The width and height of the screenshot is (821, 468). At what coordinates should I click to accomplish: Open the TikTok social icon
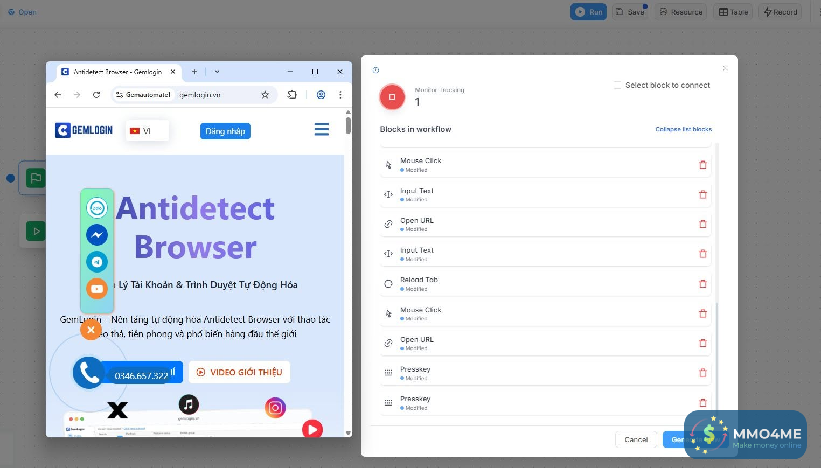click(x=189, y=404)
